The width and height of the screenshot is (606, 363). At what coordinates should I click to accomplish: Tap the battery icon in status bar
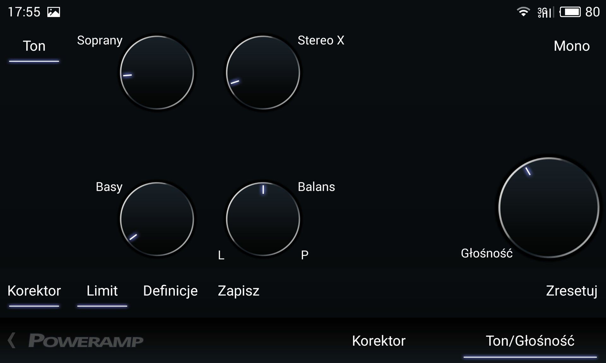click(570, 12)
